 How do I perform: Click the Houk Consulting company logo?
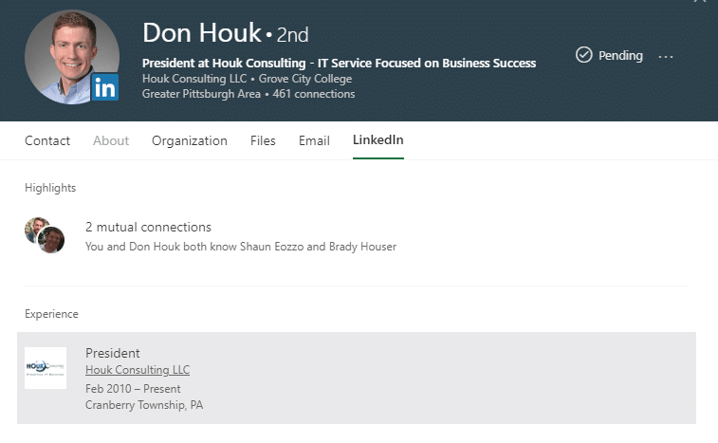(x=46, y=368)
